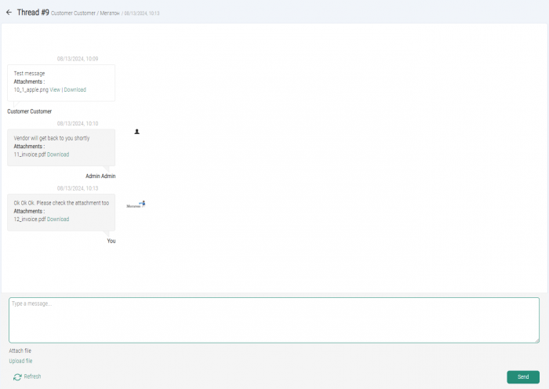Click the Customer Customer sender name
The image size is (549, 389).
pos(30,111)
